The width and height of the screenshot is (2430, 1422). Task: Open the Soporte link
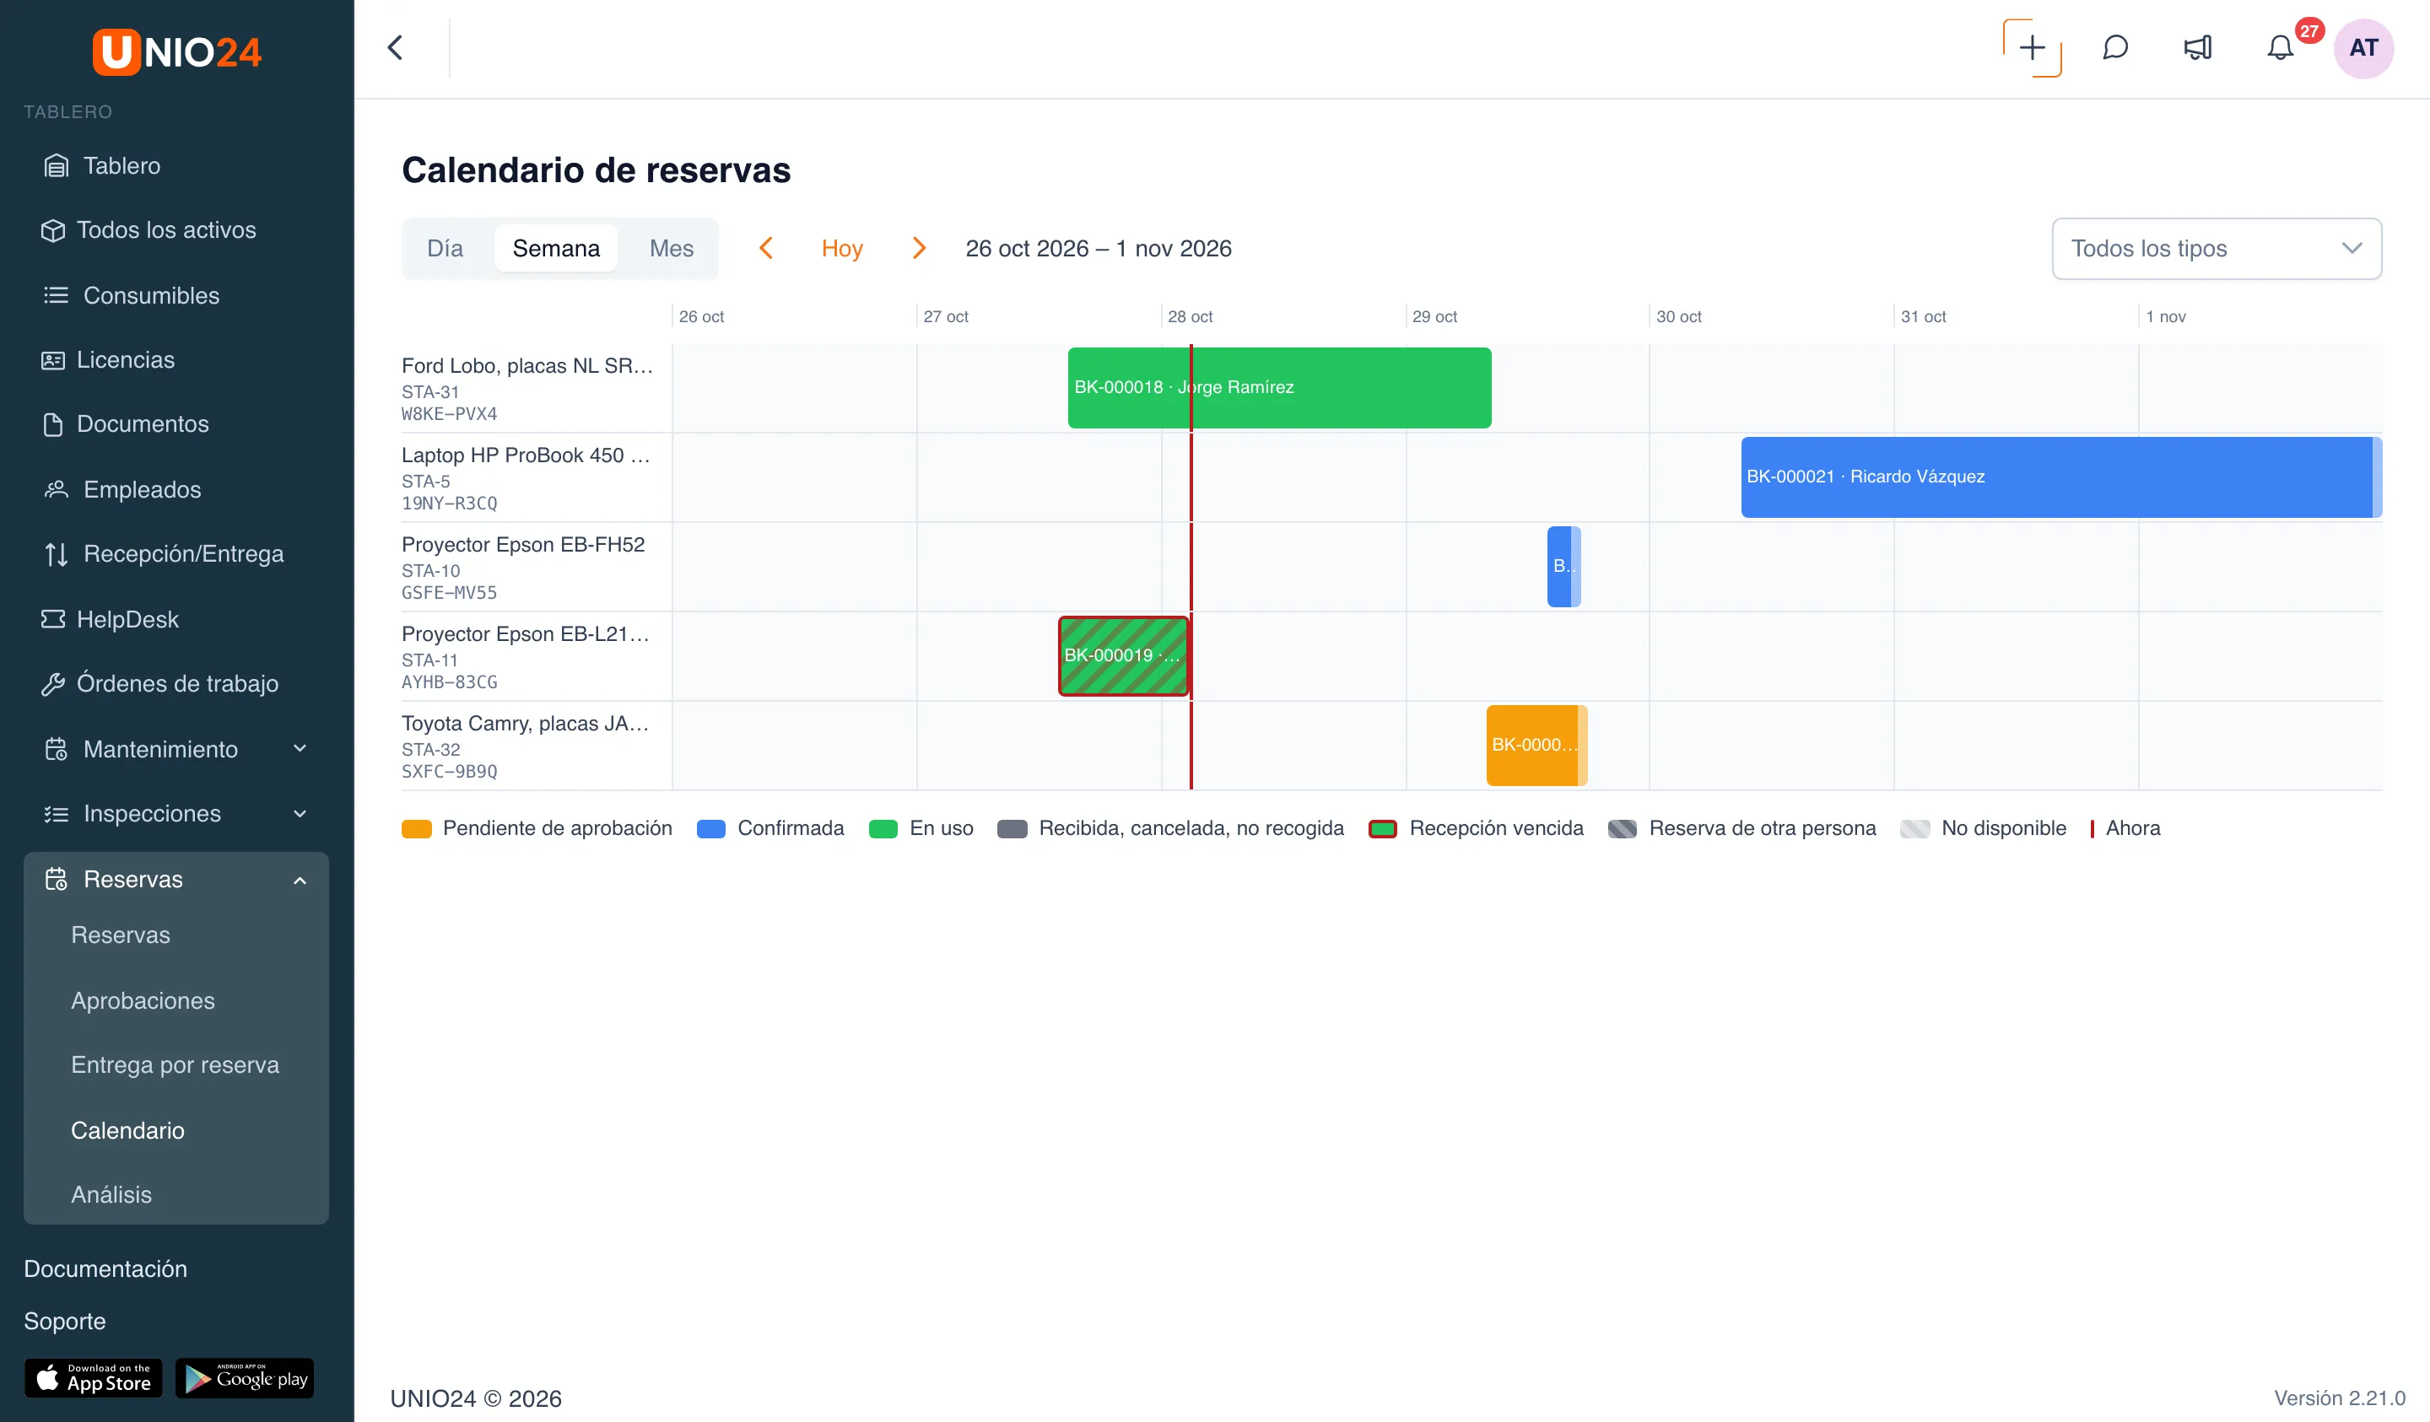pyautogui.click(x=65, y=1321)
